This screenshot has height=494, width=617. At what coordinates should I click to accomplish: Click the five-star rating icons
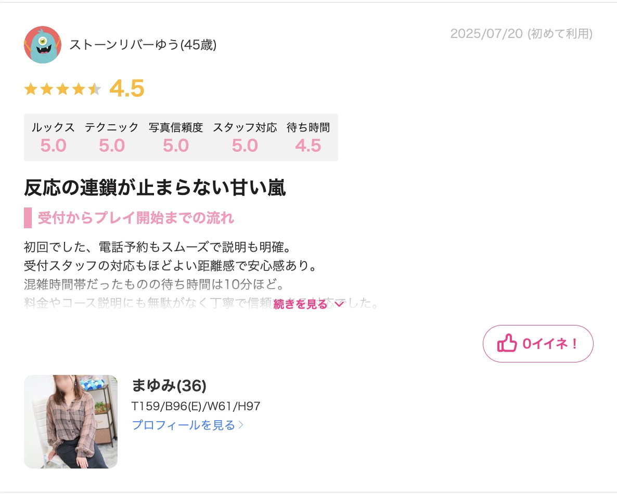click(x=62, y=89)
